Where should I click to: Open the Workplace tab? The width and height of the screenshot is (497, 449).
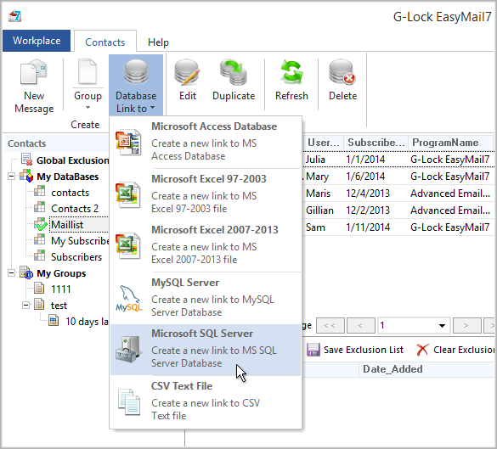(37, 41)
